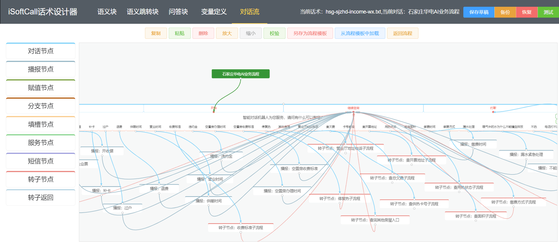
Task: Select the 播报:退费 node
Action: point(159,189)
